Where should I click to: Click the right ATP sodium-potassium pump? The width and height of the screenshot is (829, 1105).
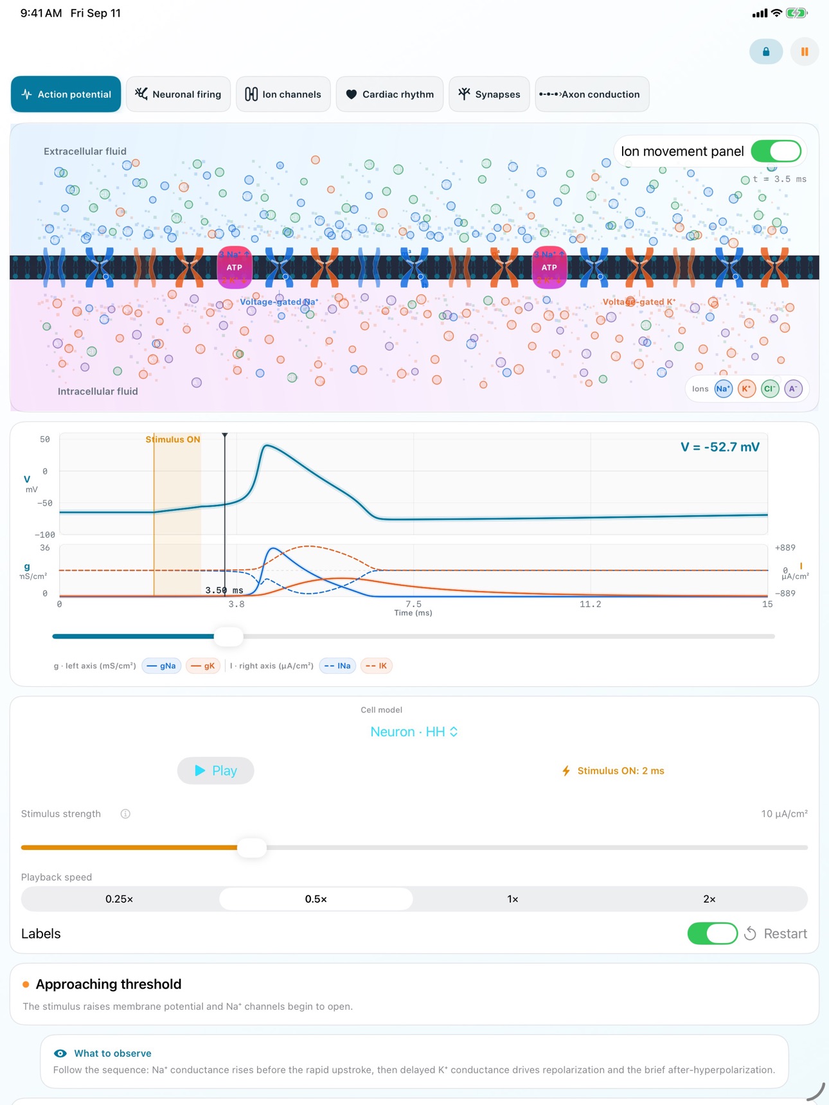click(549, 267)
